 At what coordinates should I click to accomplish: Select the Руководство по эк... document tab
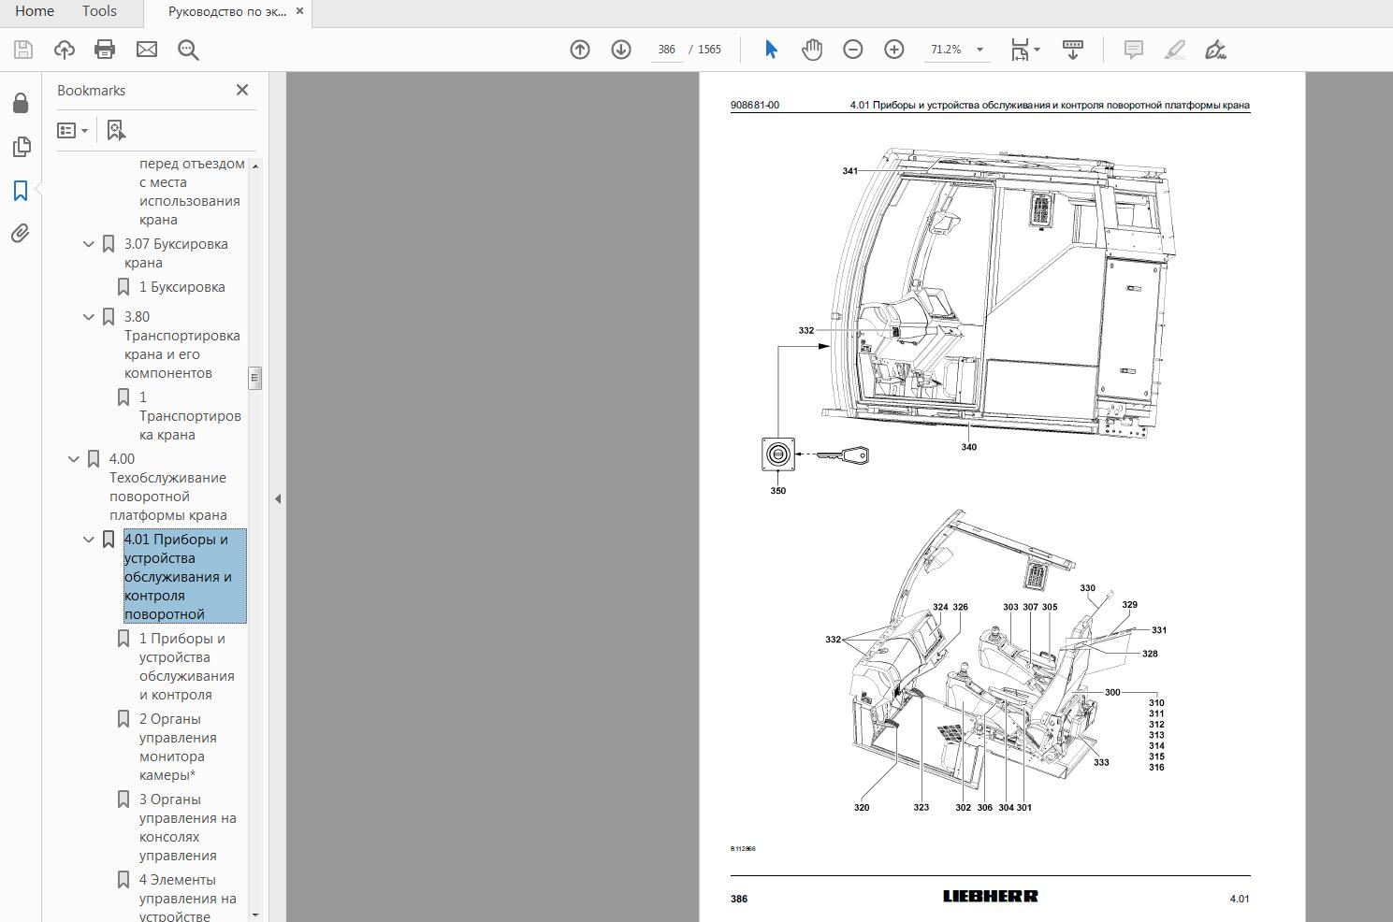[227, 11]
